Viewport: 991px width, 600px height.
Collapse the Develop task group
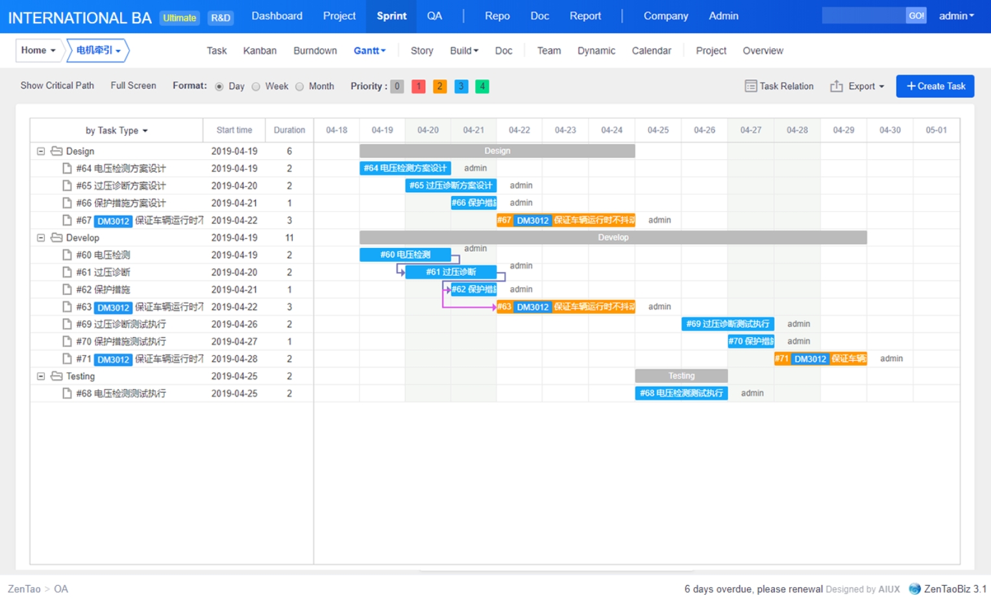pyautogui.click(x=41, y=237)
